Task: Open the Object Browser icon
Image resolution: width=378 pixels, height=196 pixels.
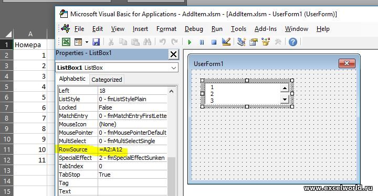Action: [x=266, y=42]
